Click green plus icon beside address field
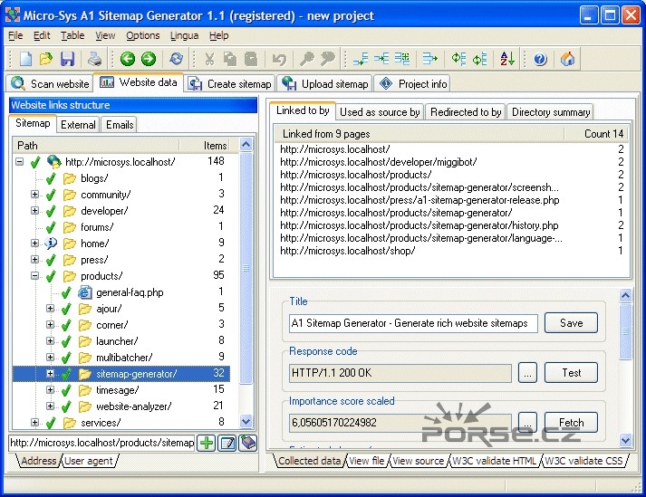This screenshot has height=497, width=646. [x=206, y=443]
